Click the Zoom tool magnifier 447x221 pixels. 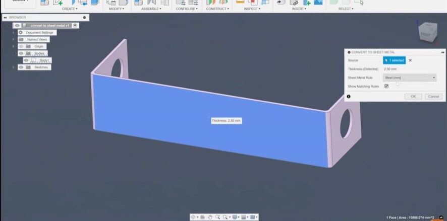tap(217, 217)
